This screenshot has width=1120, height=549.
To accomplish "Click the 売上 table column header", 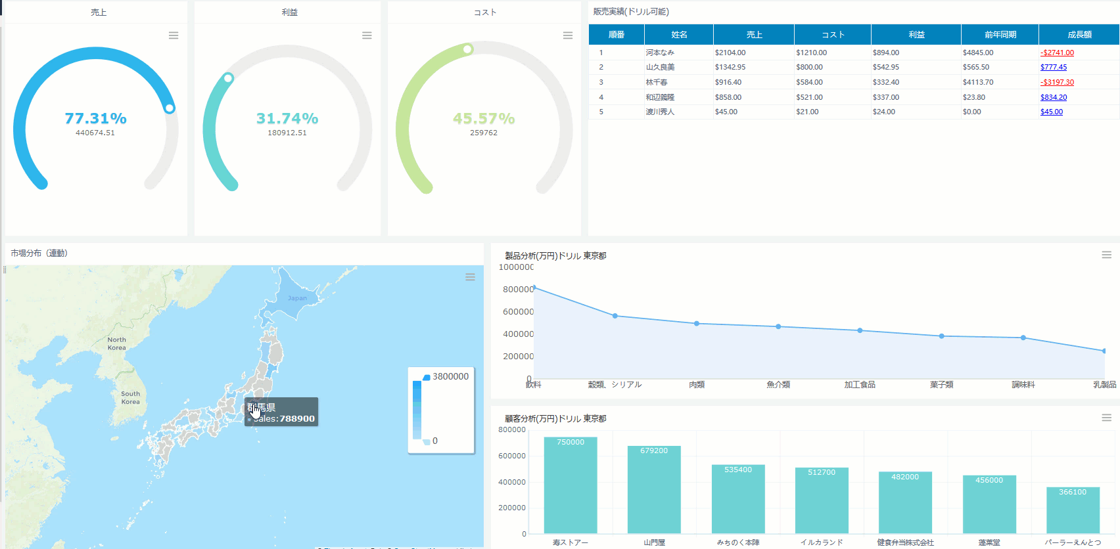I will [754, 34].
